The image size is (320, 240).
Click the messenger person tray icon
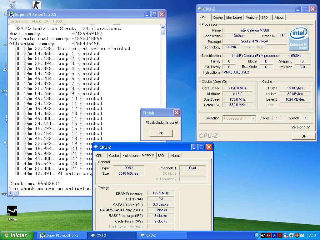click(x=286, y=235)
